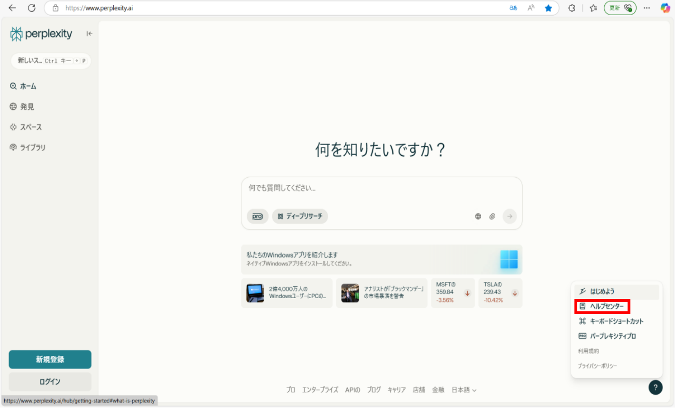Select パープレキシティプロ in help menu
This screenshot has width=675, height=408.
tap(616, 336)
